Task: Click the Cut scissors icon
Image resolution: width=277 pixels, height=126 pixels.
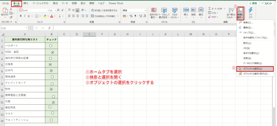Action: 11,9
